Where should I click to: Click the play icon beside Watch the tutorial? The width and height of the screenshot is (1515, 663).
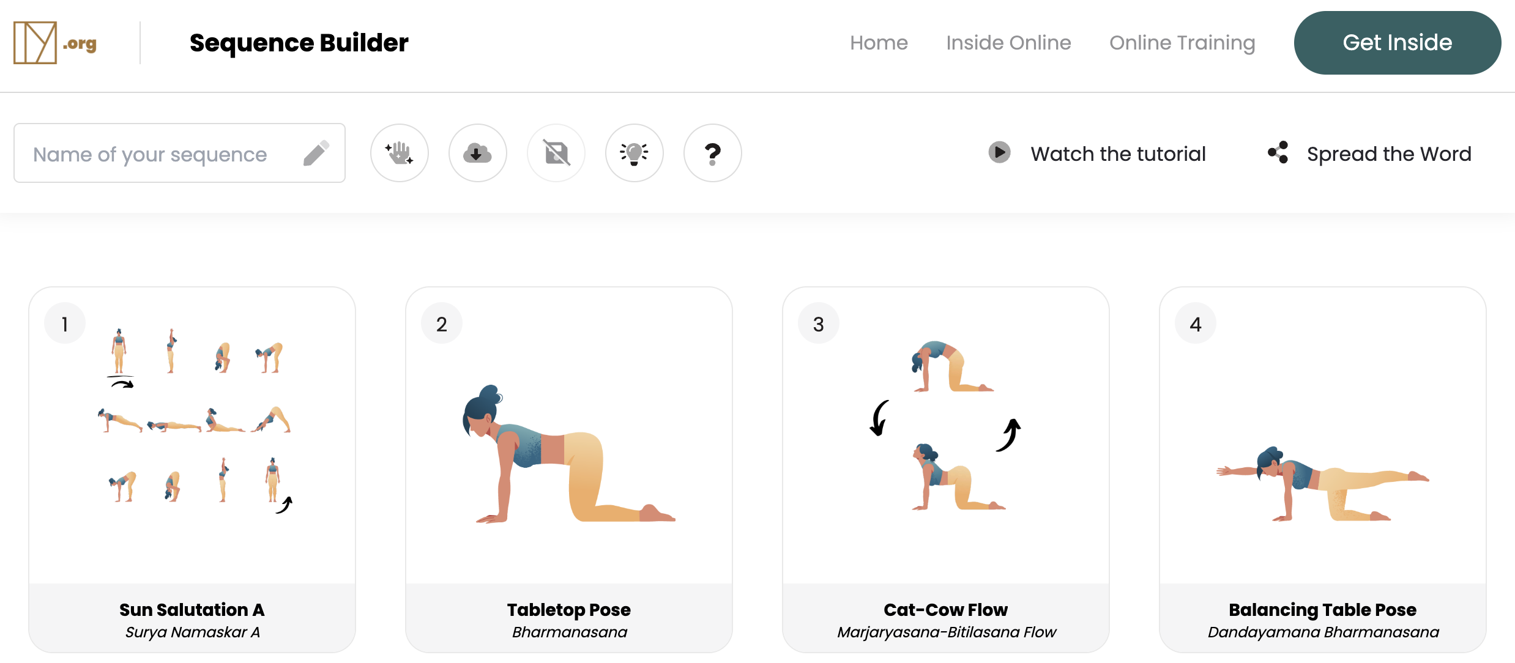(x=999, y=152)
